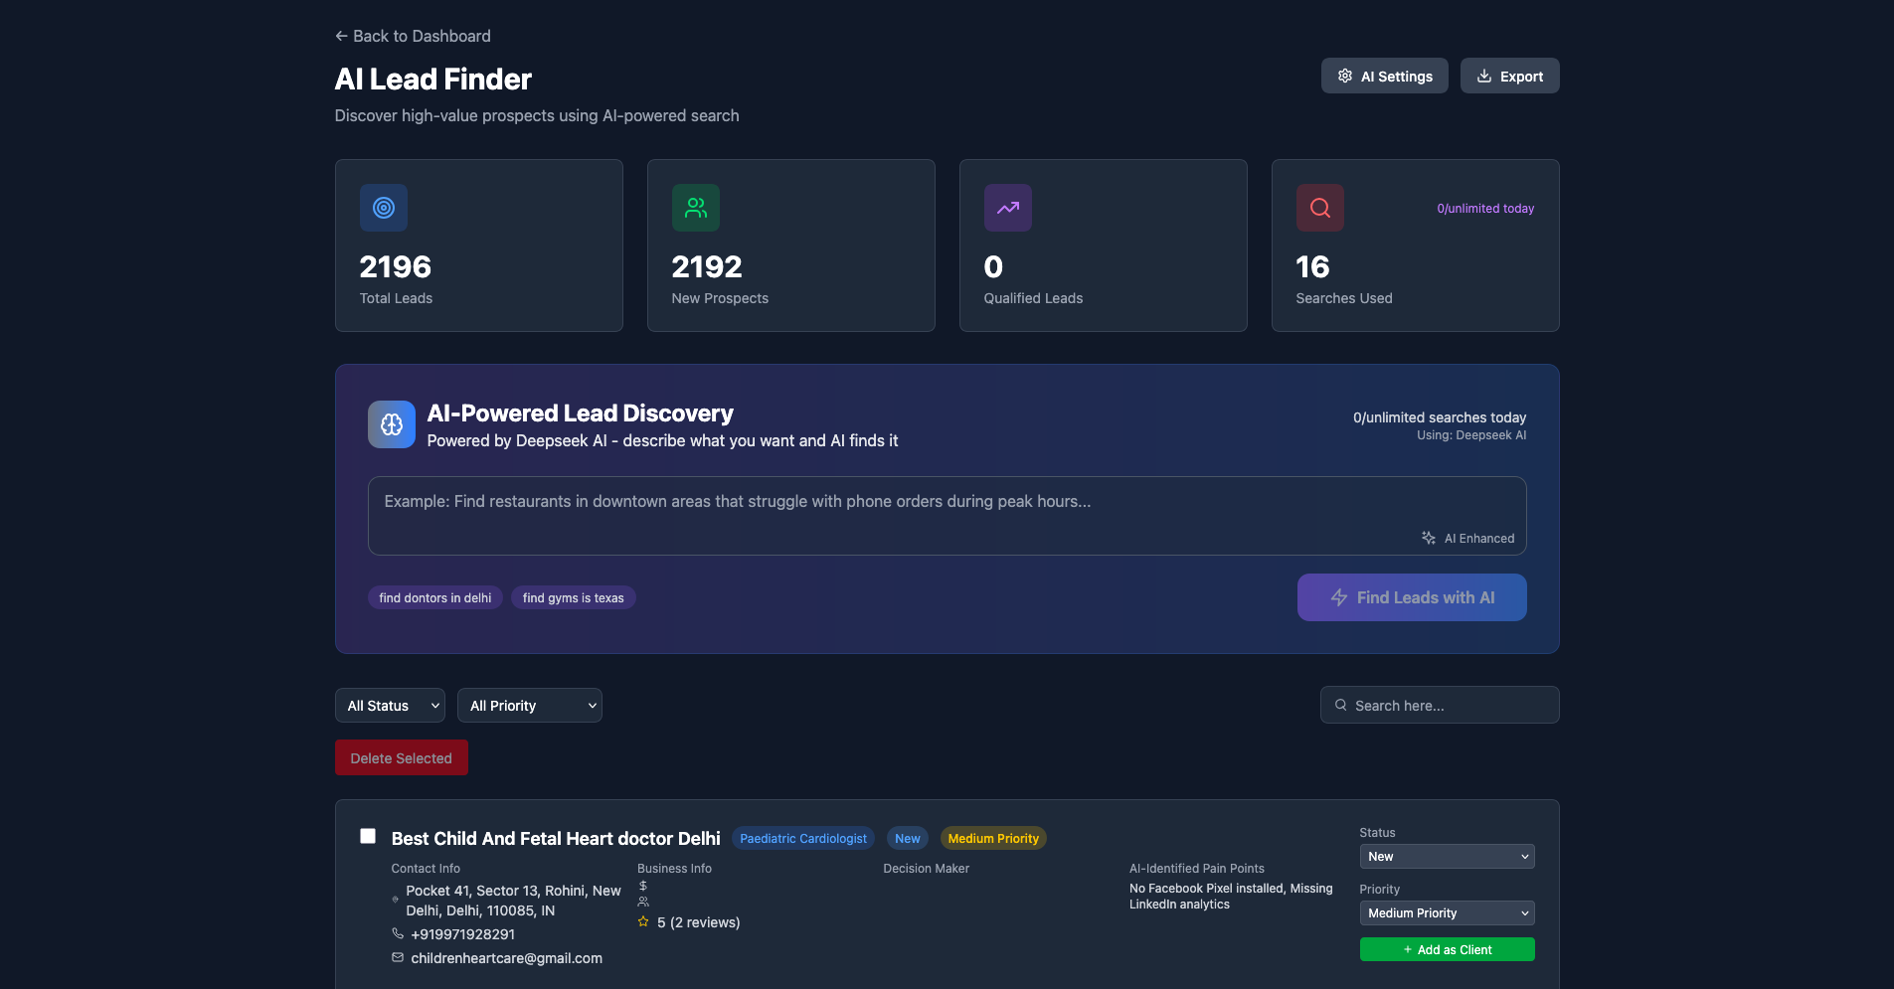
Task: Open the Medium Priority dropdown for the lead
Action: pyautogui.click(x=1446, y=912)
